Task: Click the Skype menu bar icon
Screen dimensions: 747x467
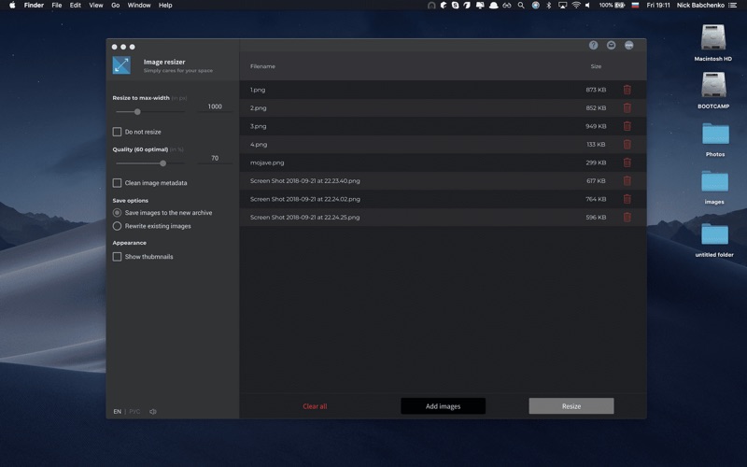Action: pos(455,6)
